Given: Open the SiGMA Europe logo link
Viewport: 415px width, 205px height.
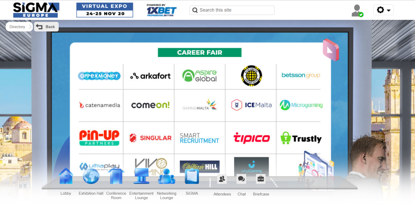Looking at the screenshot, I should pos(36,10).
